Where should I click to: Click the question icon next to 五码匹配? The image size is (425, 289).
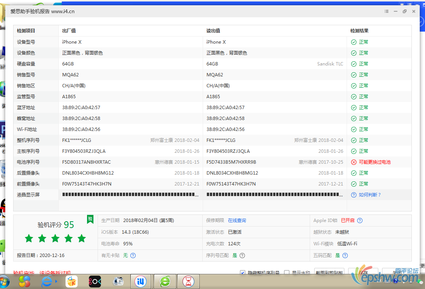(x=345, y=256)
